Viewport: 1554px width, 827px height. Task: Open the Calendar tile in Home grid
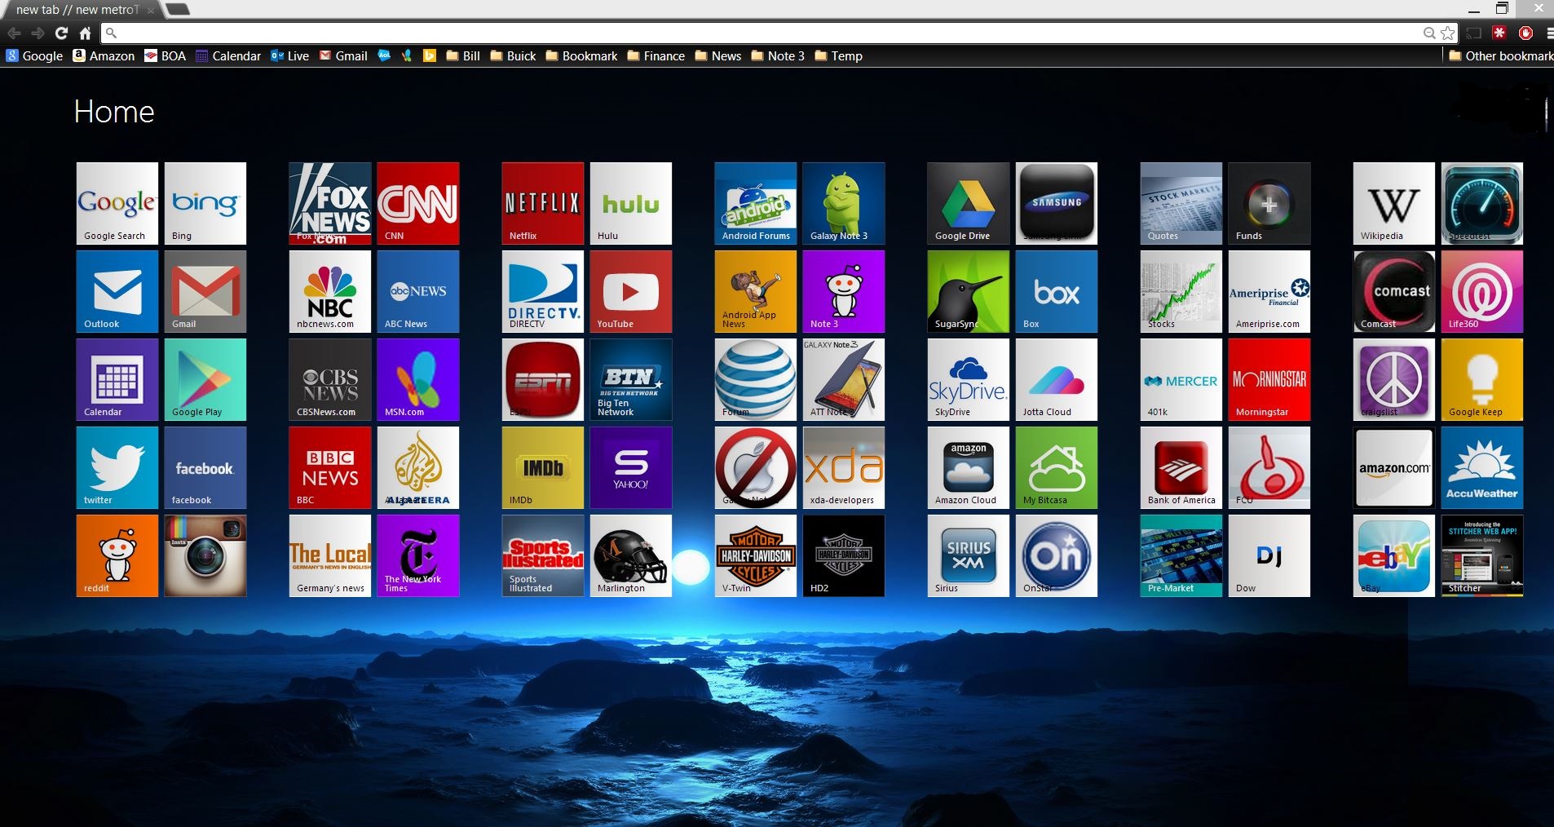click(x=117, y=379)
